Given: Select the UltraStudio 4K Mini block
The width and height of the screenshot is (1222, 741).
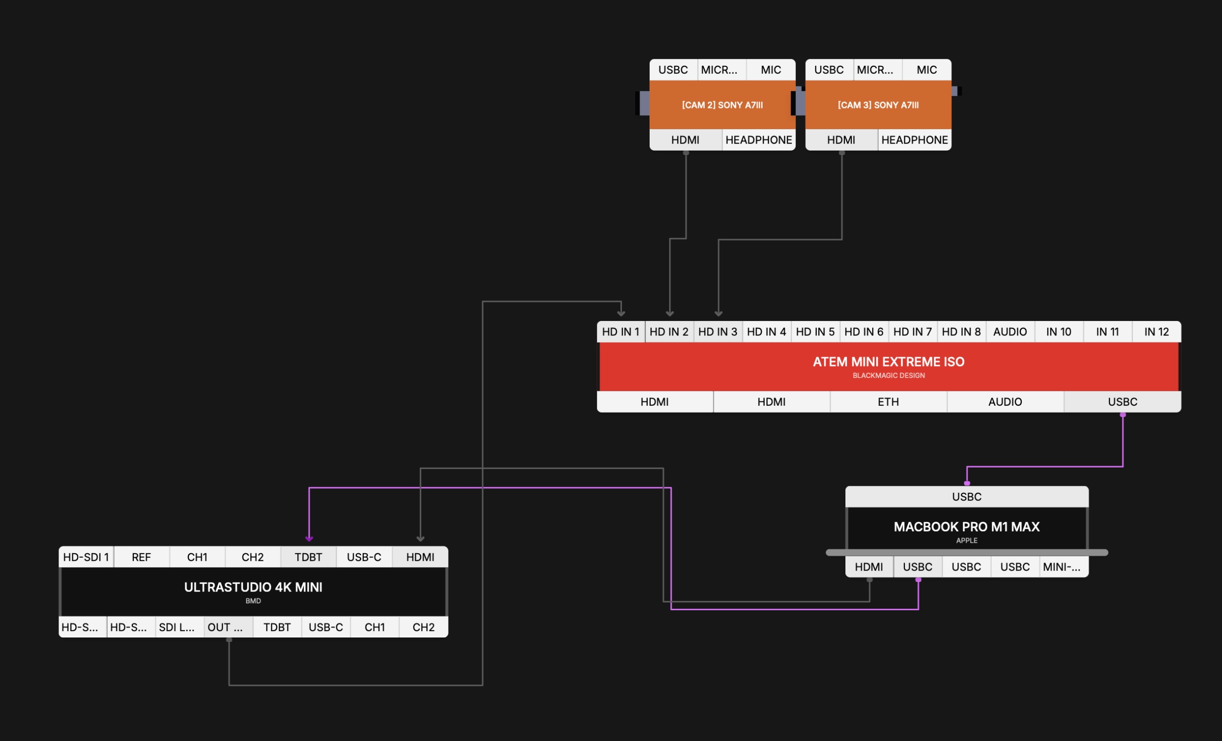Looking at the screenshot, I should [x=253, y=592].
